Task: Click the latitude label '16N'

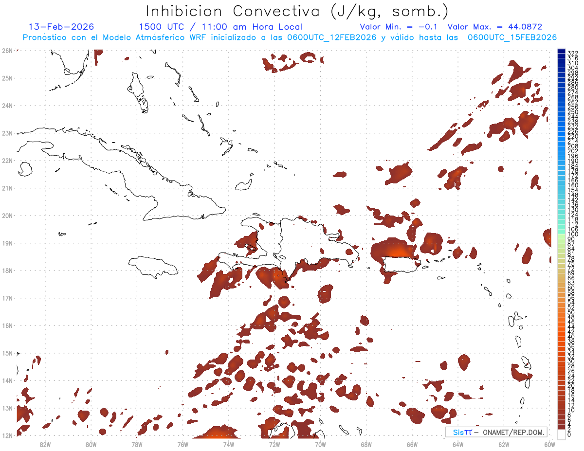Action: point(7,325)
